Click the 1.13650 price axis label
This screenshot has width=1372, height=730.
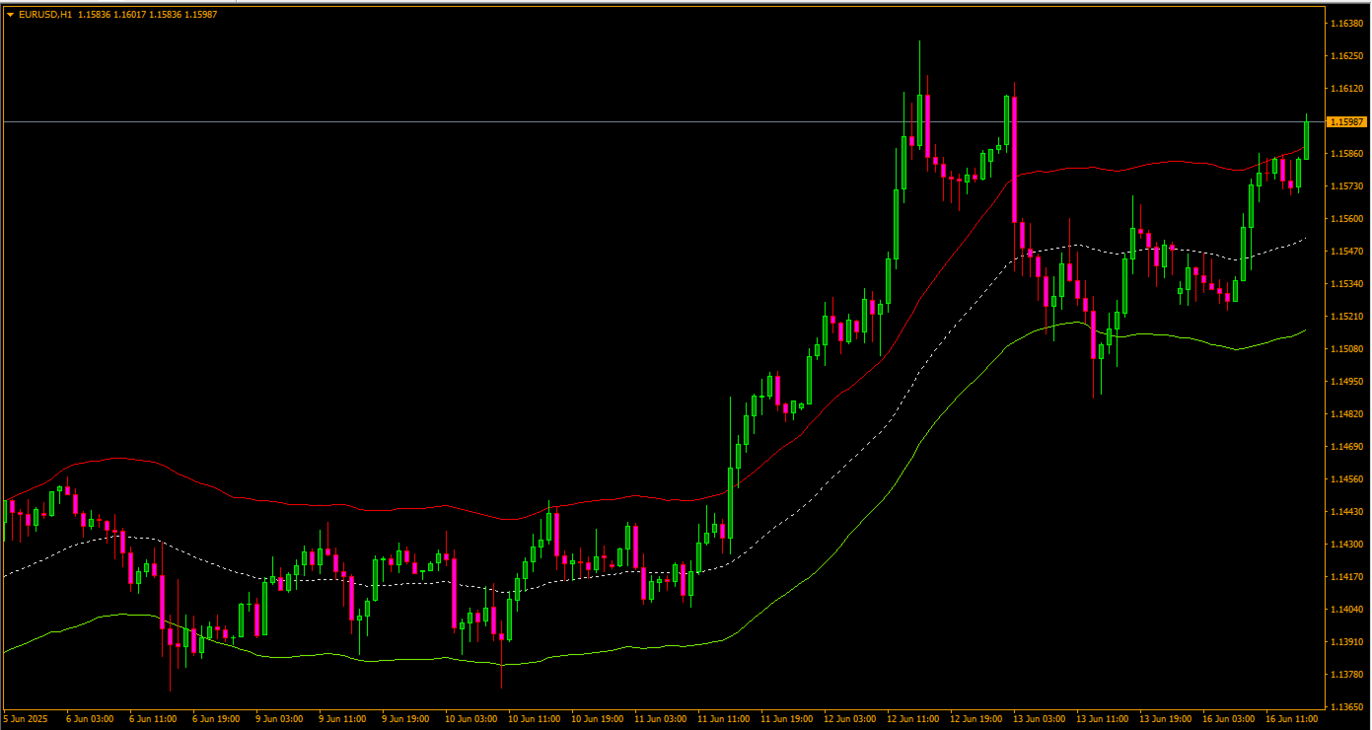coord(1346,706)
